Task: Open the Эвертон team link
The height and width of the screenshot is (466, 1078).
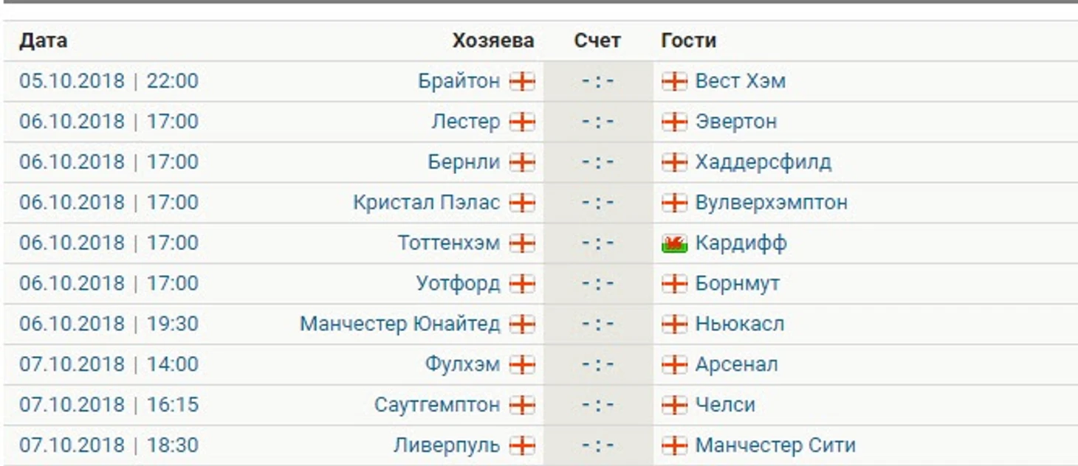Action: tap(736, 122)
